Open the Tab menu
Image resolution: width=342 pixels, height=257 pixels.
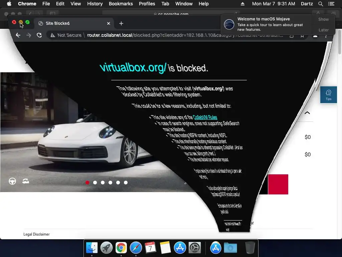165,4
